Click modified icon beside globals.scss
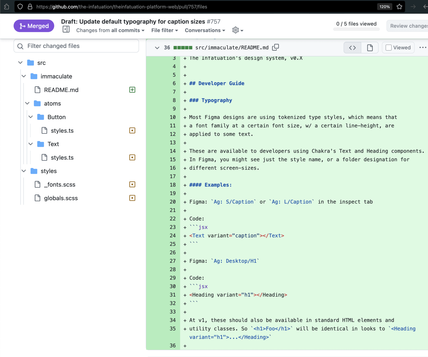The height and width of the screenshot is (357, 428). (x=132, y=198)
